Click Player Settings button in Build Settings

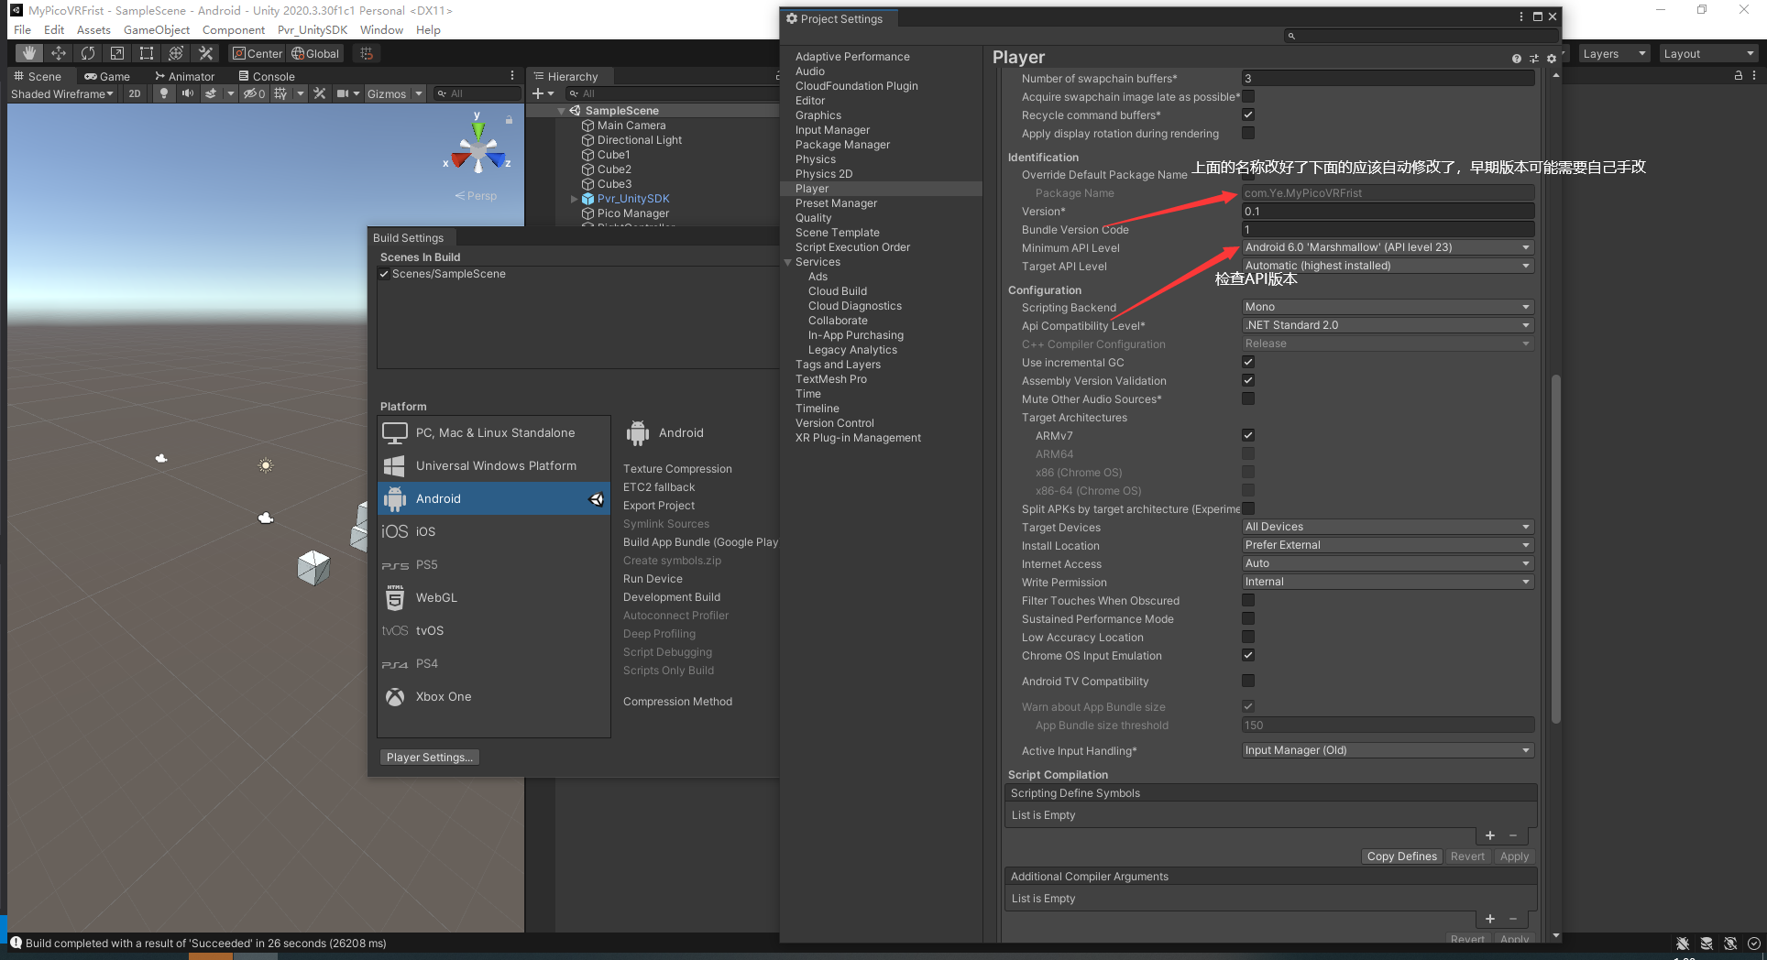coord(430,758)
